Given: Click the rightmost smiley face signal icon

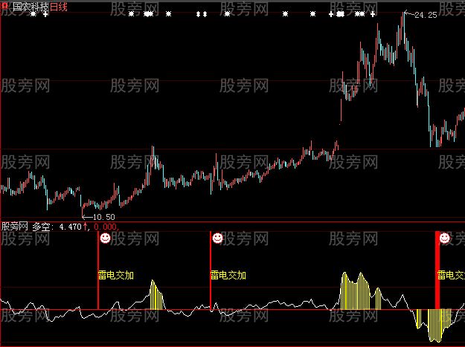Looking at the screenshot, I should point(444,239).
